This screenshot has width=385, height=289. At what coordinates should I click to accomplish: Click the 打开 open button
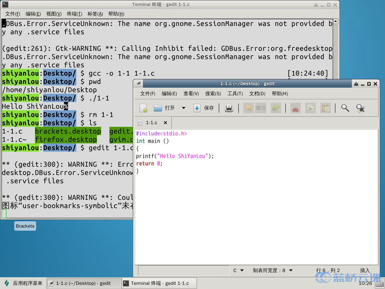click(165, 108)
